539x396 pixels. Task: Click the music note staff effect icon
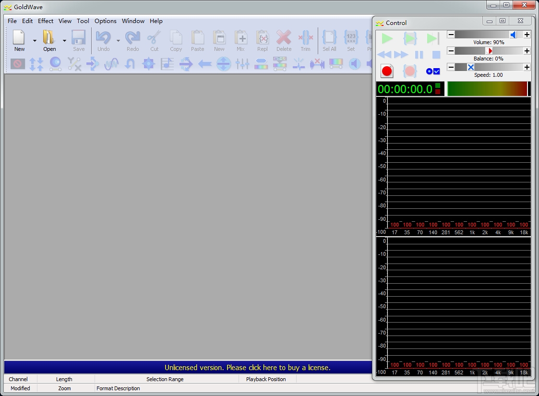point(167,64)
